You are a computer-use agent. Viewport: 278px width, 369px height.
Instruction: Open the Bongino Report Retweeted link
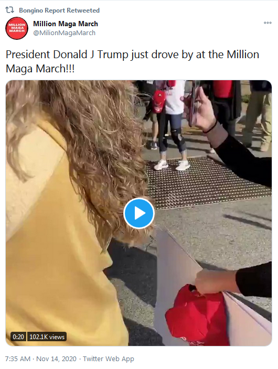pyautogui.click(x=59, y=10)
